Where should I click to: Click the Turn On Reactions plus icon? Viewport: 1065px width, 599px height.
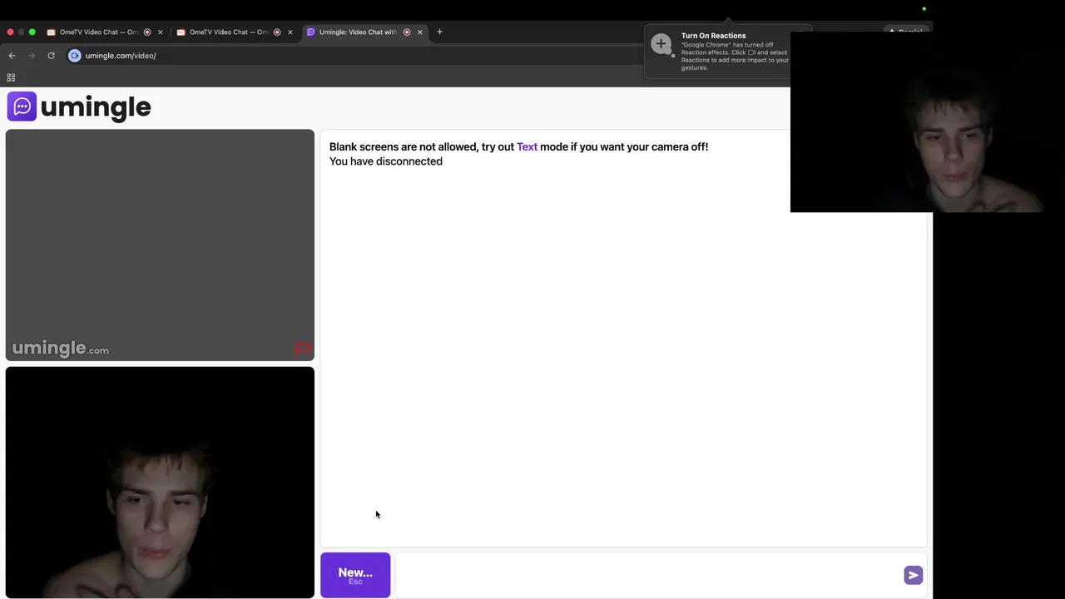click(661, 44)
